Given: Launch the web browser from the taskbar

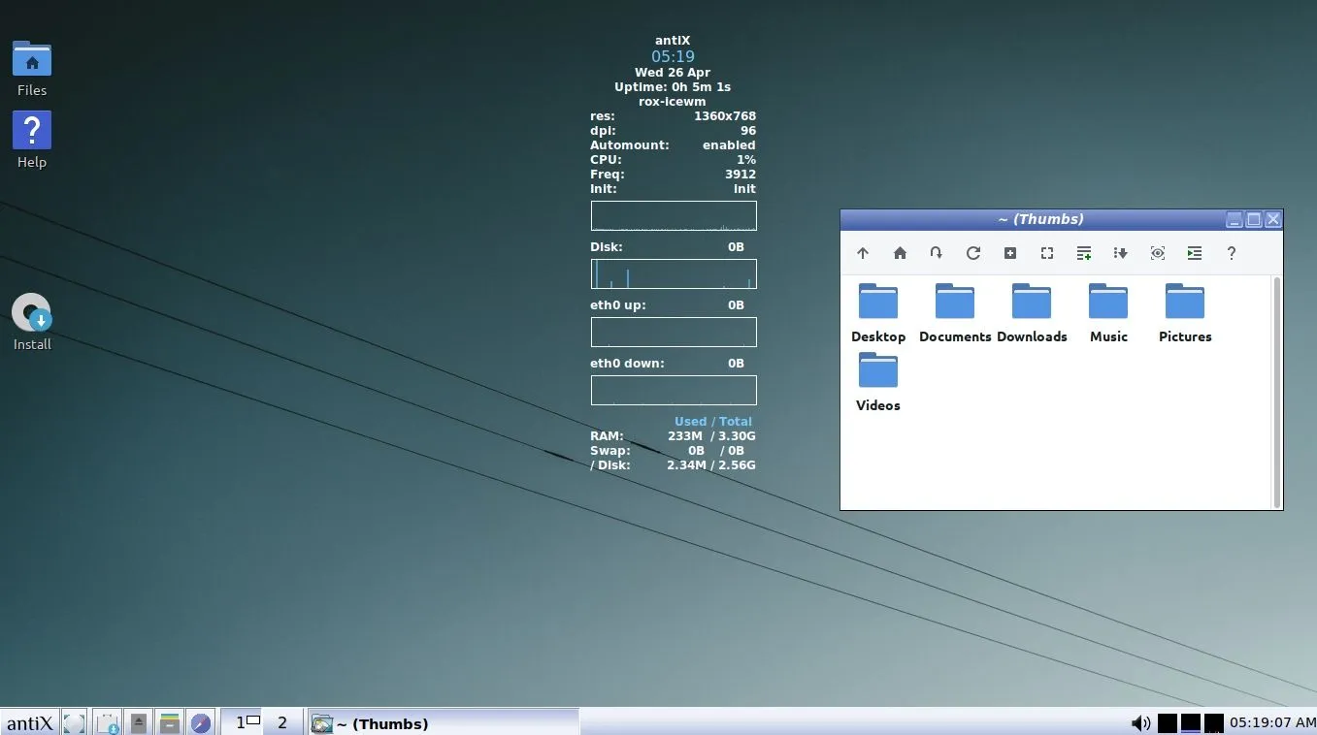Looking at the screenshot, I should coord(202,722).
